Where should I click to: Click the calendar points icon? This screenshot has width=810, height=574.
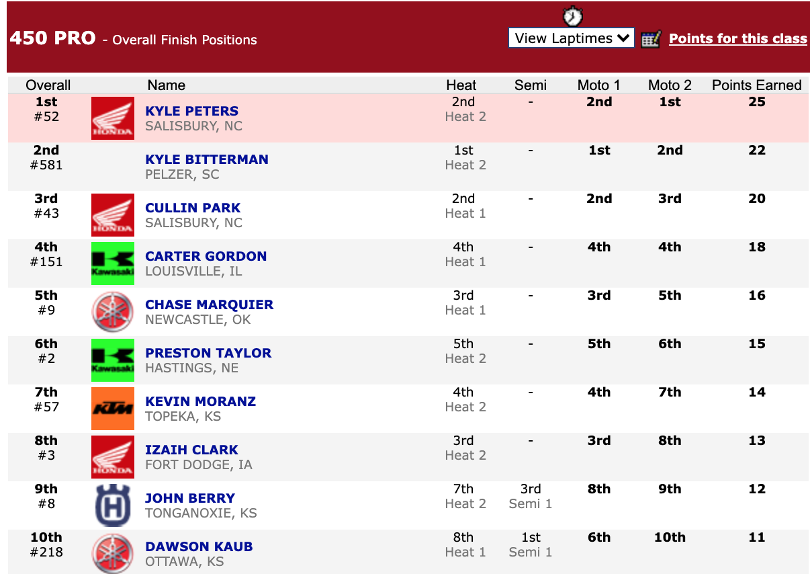coord(651,39)
